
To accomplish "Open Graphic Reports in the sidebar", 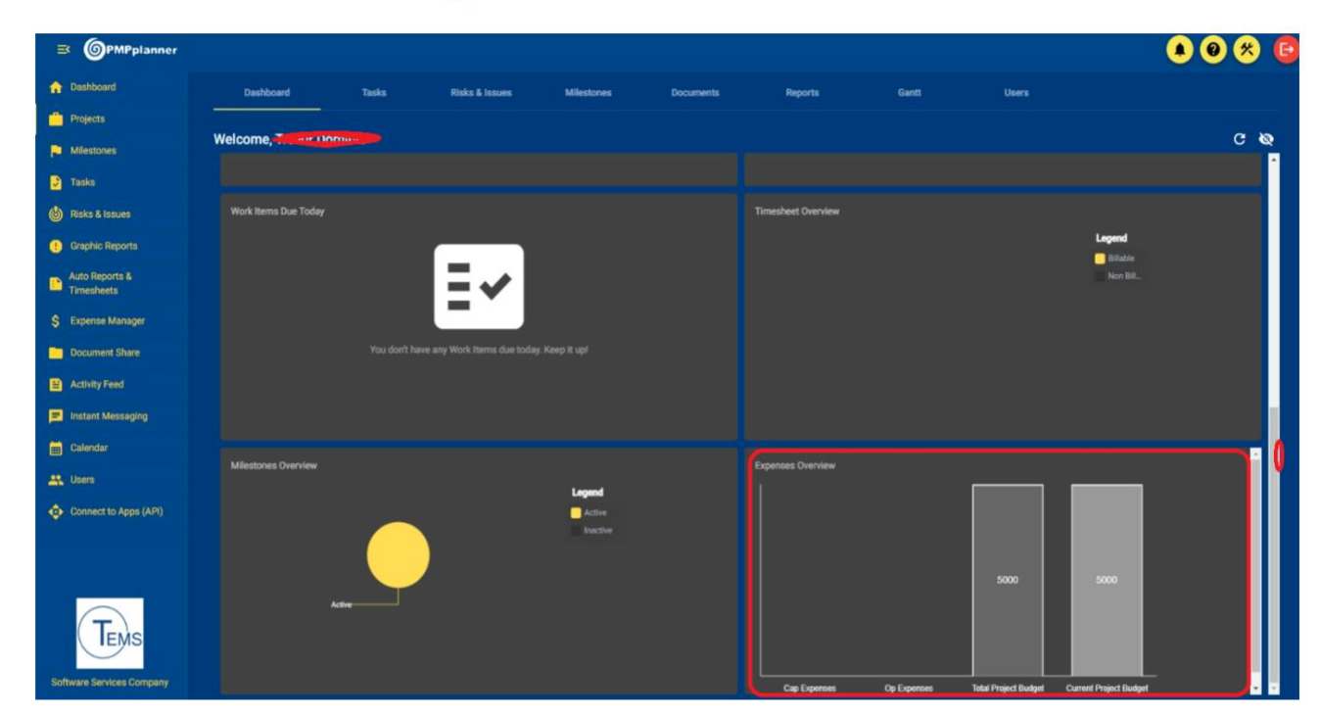I will pos(103,246).
